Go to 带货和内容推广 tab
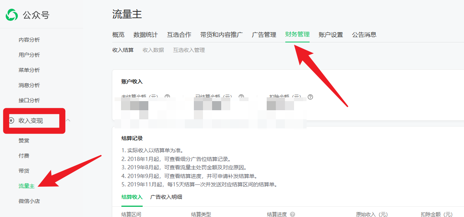464x217 pixels. (222, 35)
